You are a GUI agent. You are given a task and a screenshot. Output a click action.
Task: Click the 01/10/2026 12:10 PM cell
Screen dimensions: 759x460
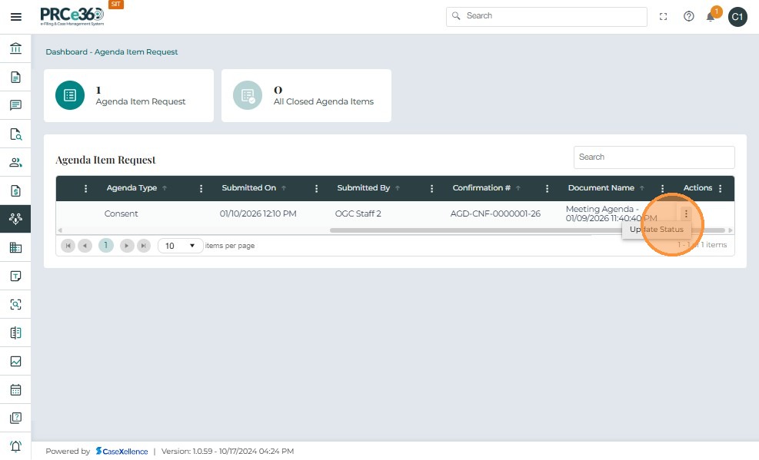coord(258,213)
